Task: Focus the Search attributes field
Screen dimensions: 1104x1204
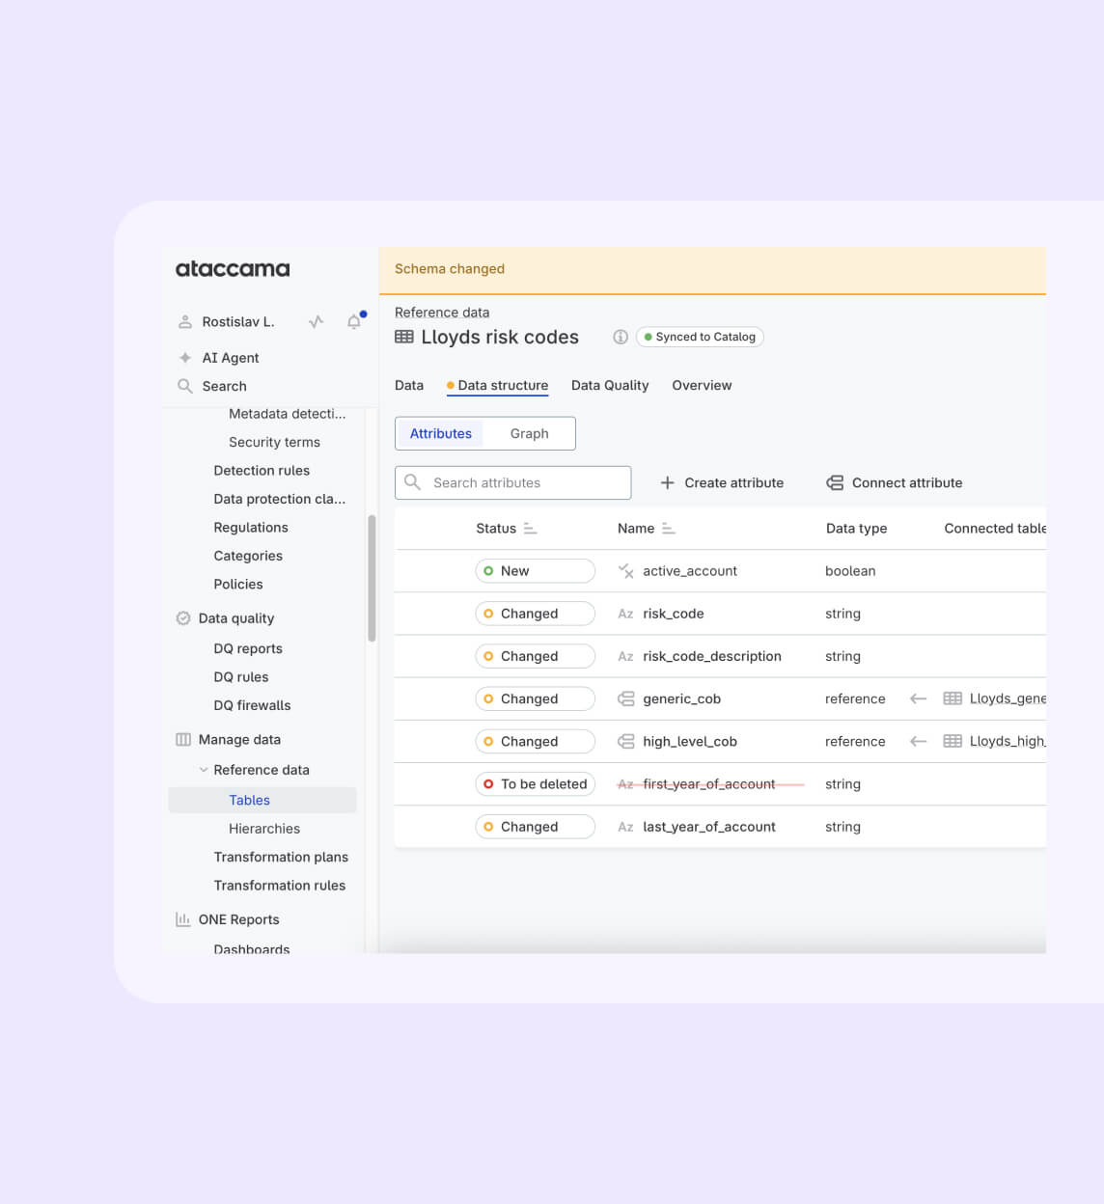Action: tap(512, 482)
